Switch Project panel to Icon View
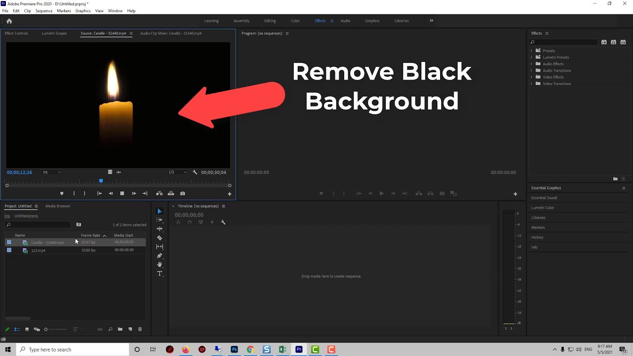This screenshot has height=356, width=633. (x=27, y=329)
